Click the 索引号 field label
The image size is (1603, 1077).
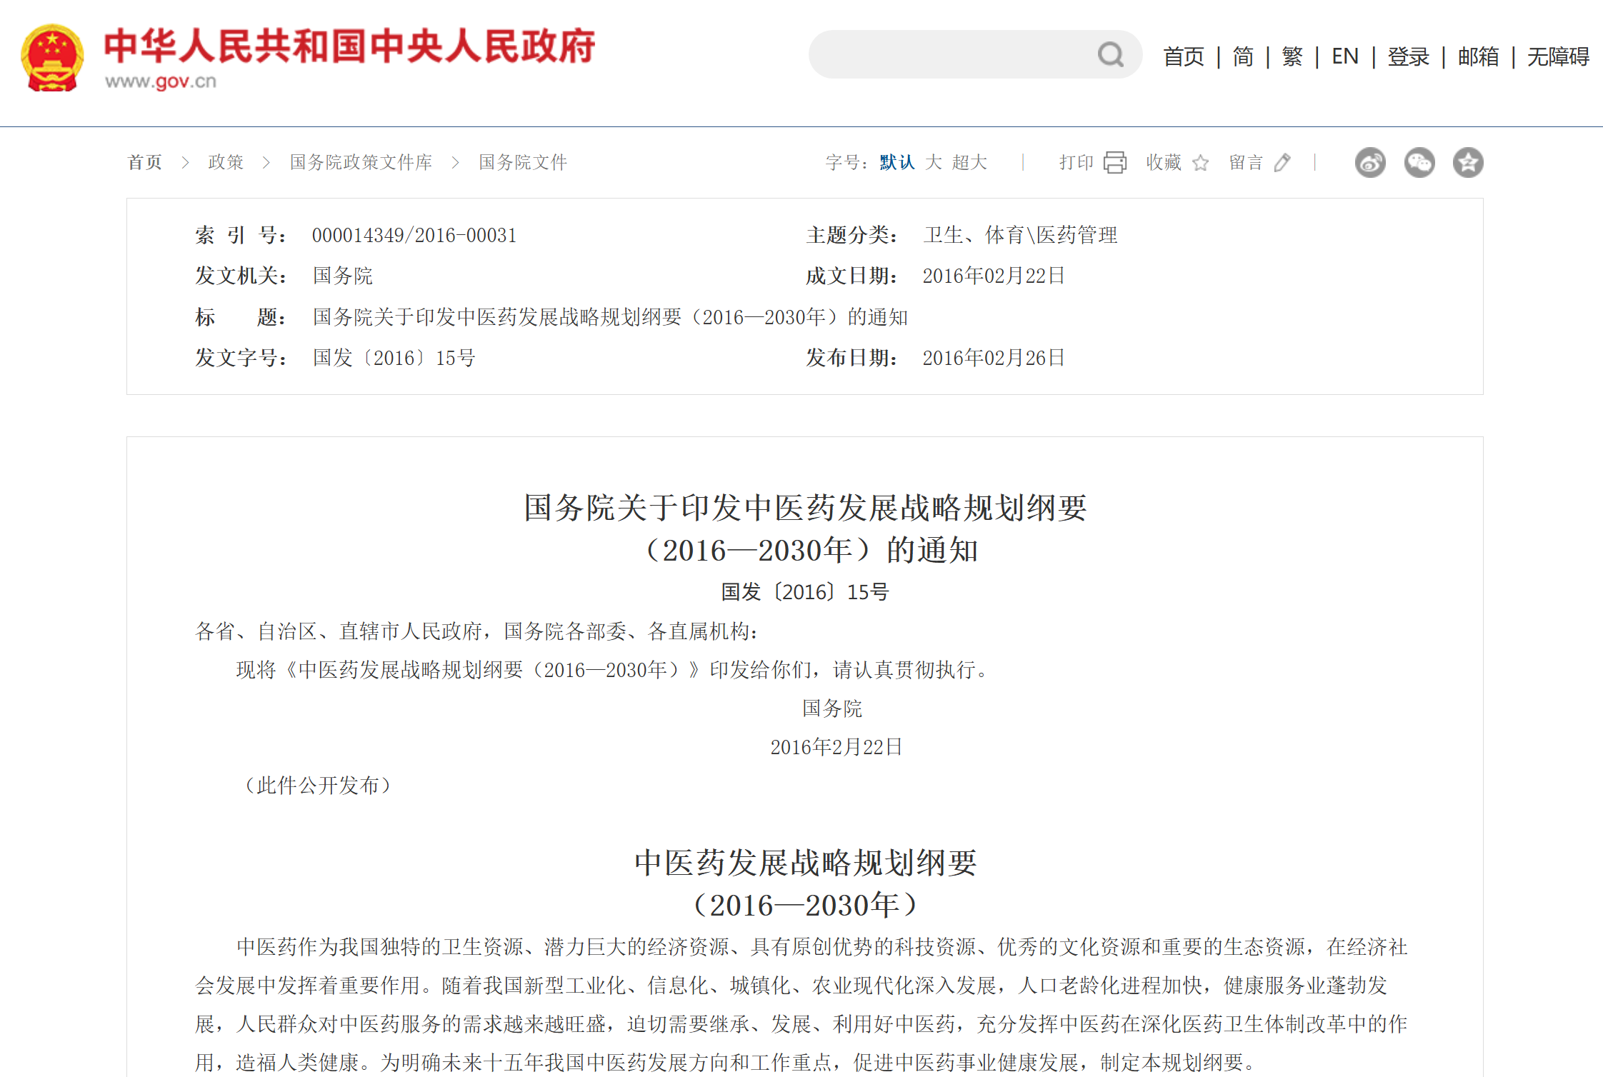pyautogui.click(x=241, y=235)
